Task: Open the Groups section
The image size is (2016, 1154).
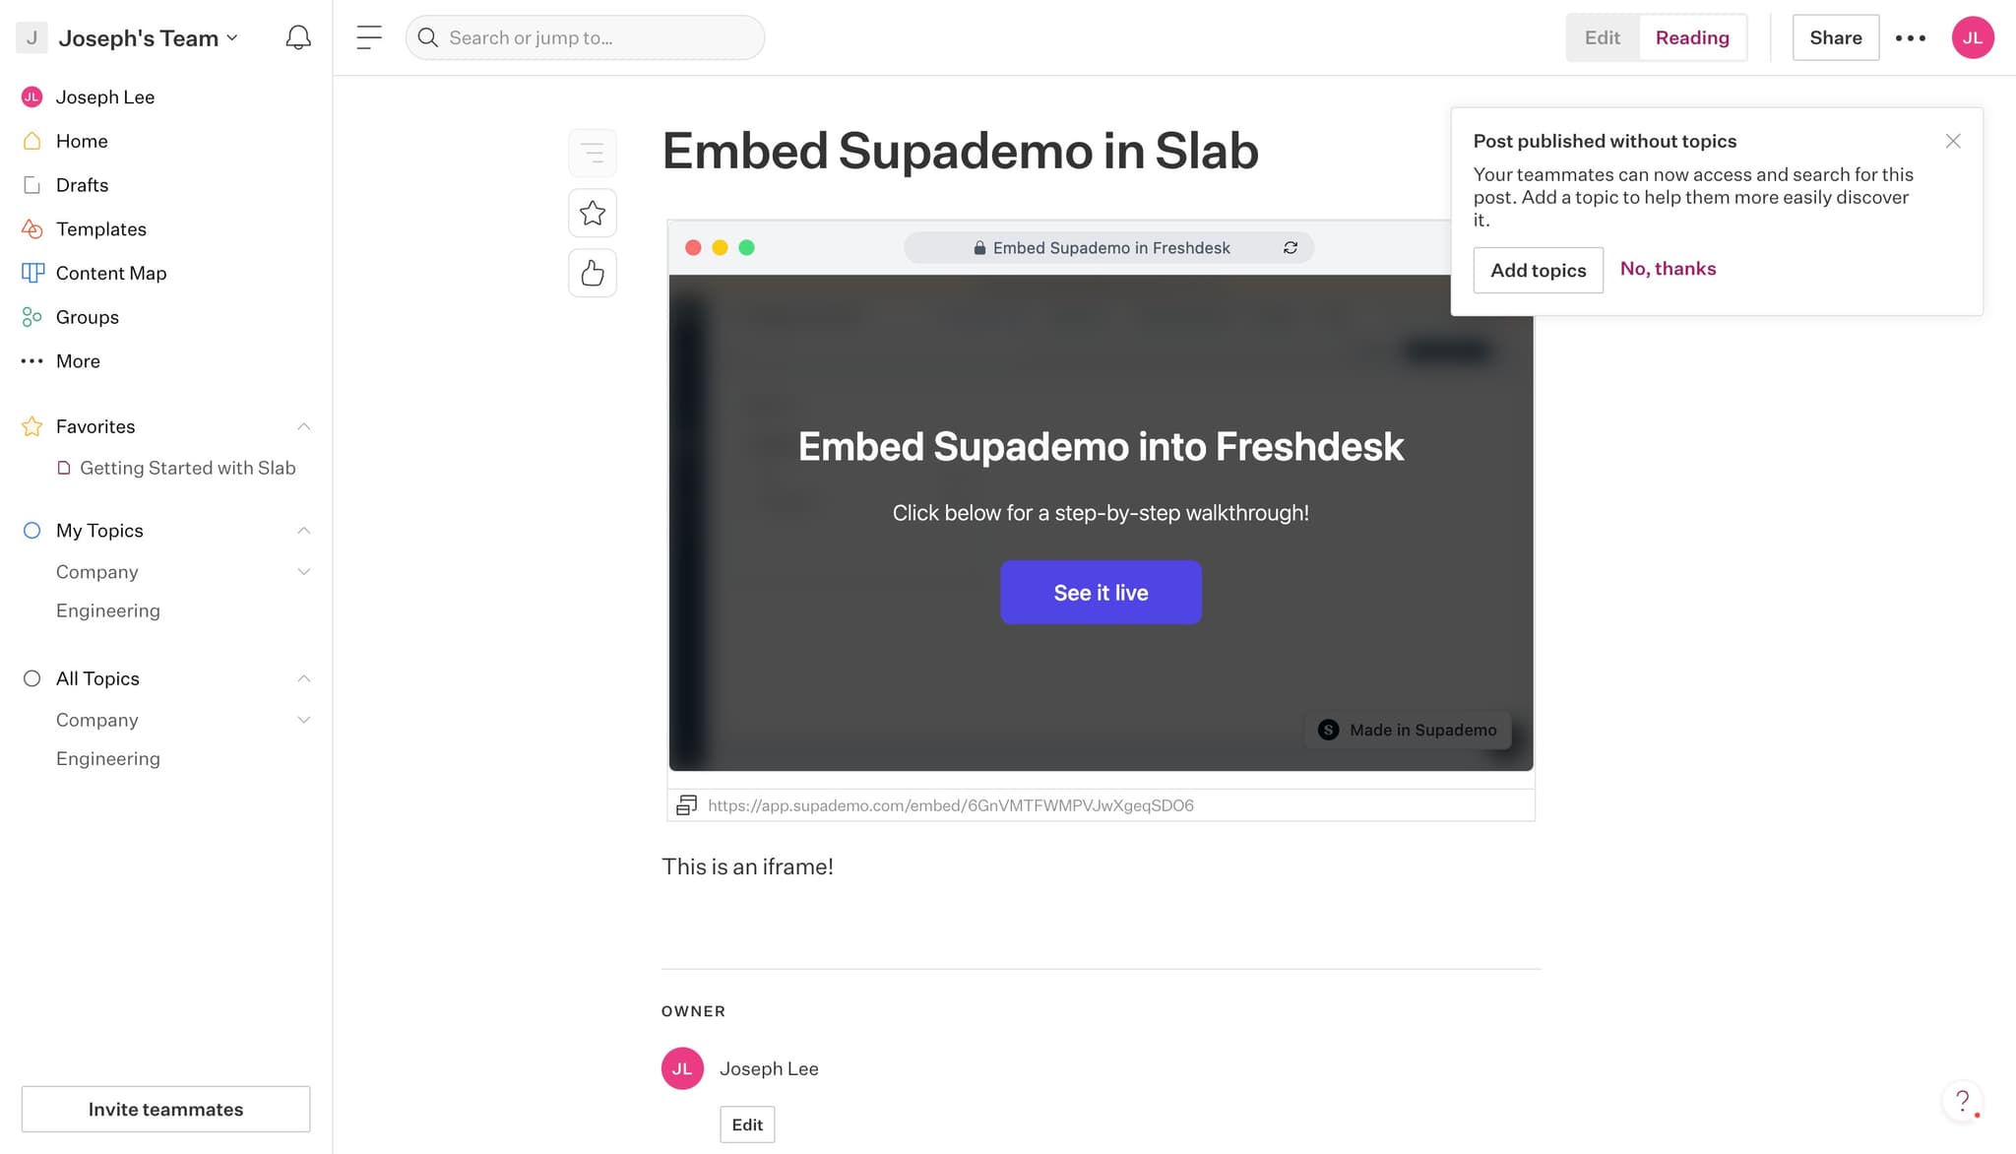Action: point(87,316)
